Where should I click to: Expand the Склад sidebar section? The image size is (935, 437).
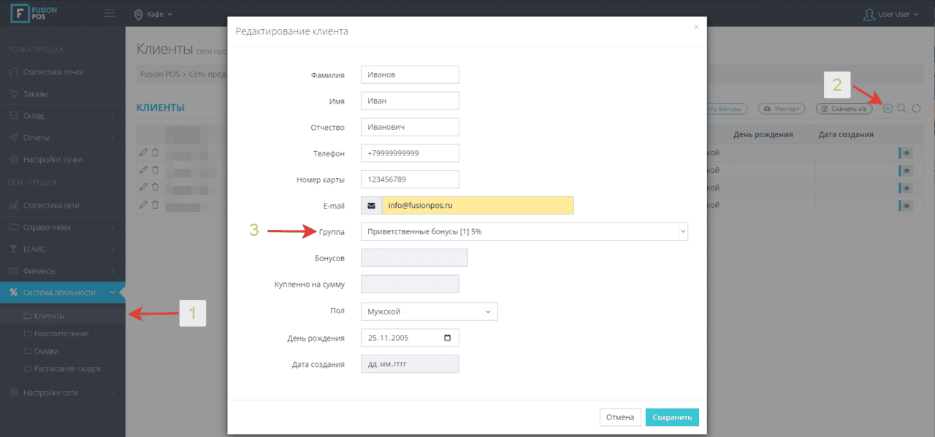tap(63, 116)
